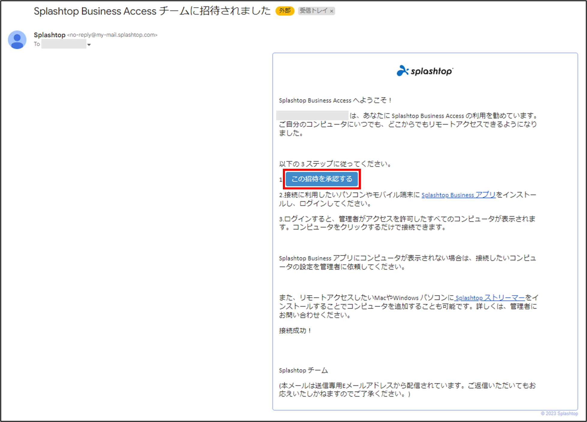Click the Splashtop チーム signature text
This screenshot has width=587, height=422.
[x=303, y=370]
